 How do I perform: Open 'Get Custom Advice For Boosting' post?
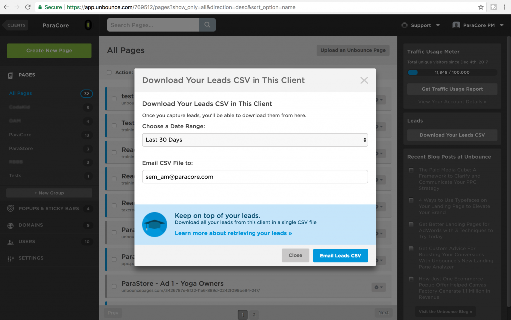[x=456, y=258]
